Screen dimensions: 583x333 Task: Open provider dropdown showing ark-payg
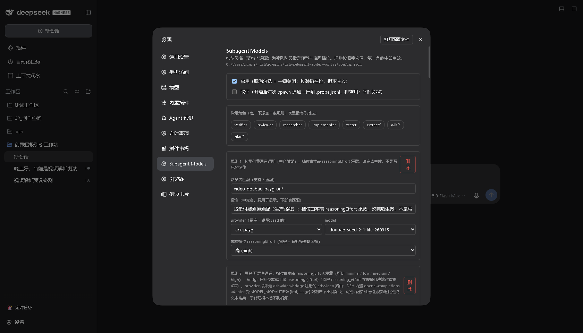276,230
